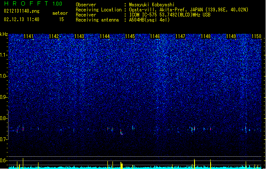Click the 1.1 frequency axis label
This screenshot has width=266, height=169.
point(3,55)
